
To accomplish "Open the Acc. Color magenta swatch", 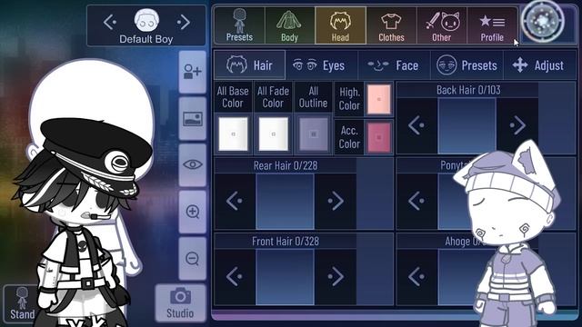I will coord(379,137).
